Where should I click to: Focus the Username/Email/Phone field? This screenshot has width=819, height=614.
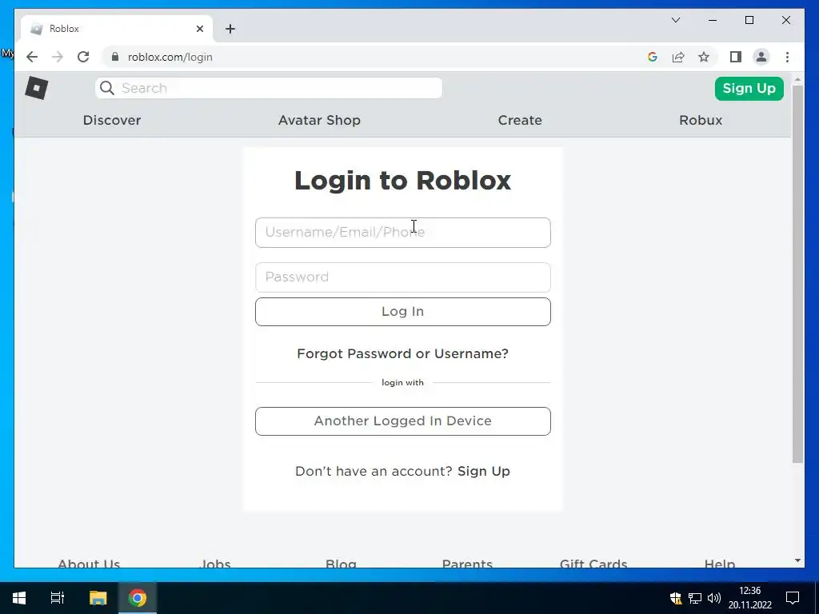(403, 233)
